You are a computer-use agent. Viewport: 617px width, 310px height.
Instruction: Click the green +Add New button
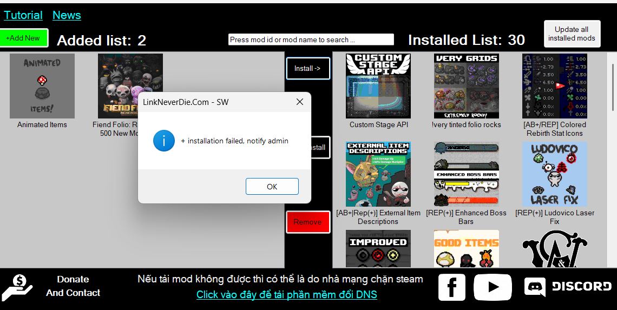24,38
